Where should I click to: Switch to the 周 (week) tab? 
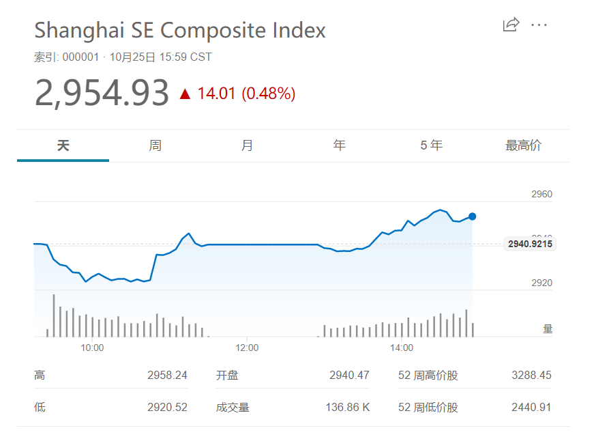(x=155, y=145)
